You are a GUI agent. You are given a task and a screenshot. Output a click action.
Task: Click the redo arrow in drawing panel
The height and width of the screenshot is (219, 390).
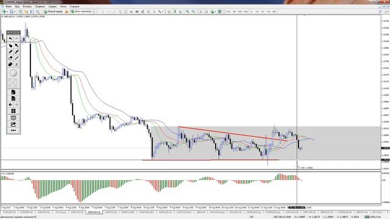pos(16,38)
